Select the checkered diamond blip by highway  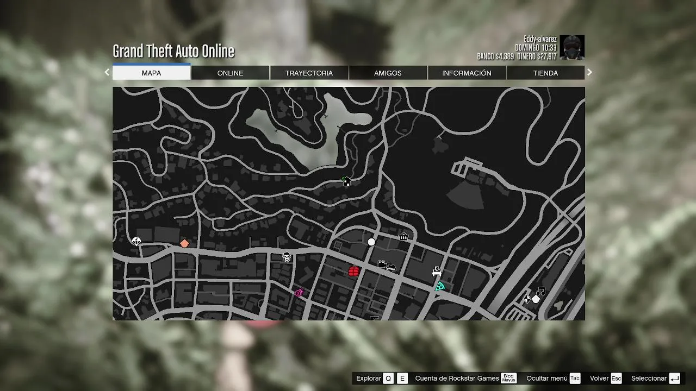coord(527,299)
